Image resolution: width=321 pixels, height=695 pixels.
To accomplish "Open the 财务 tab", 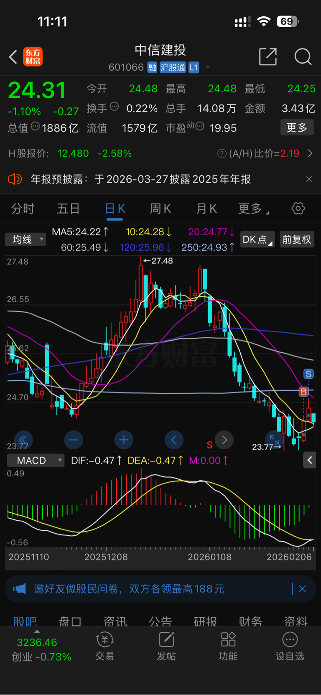I will tap(250, 621).
